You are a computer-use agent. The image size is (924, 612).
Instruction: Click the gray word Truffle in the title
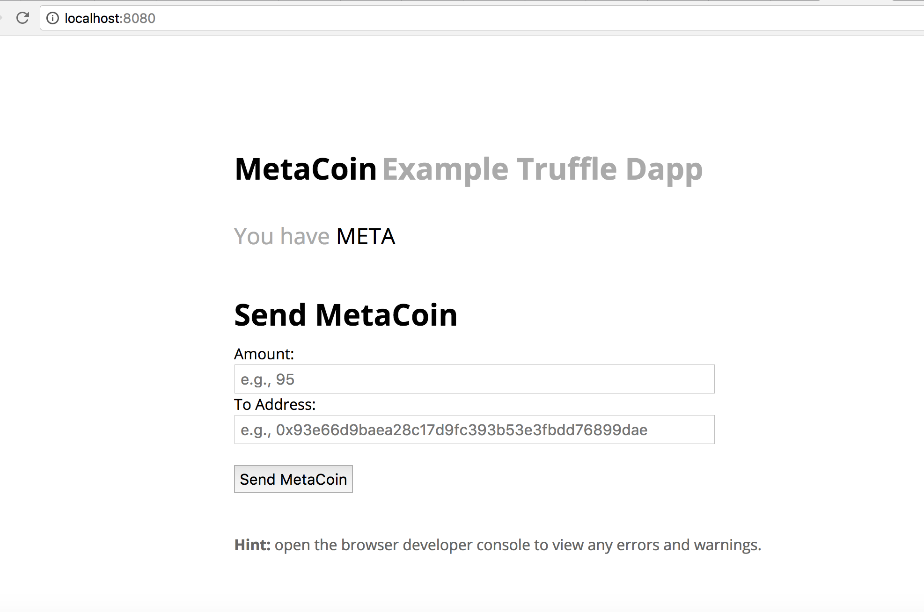pyautogui.click(x=567, y=169)
